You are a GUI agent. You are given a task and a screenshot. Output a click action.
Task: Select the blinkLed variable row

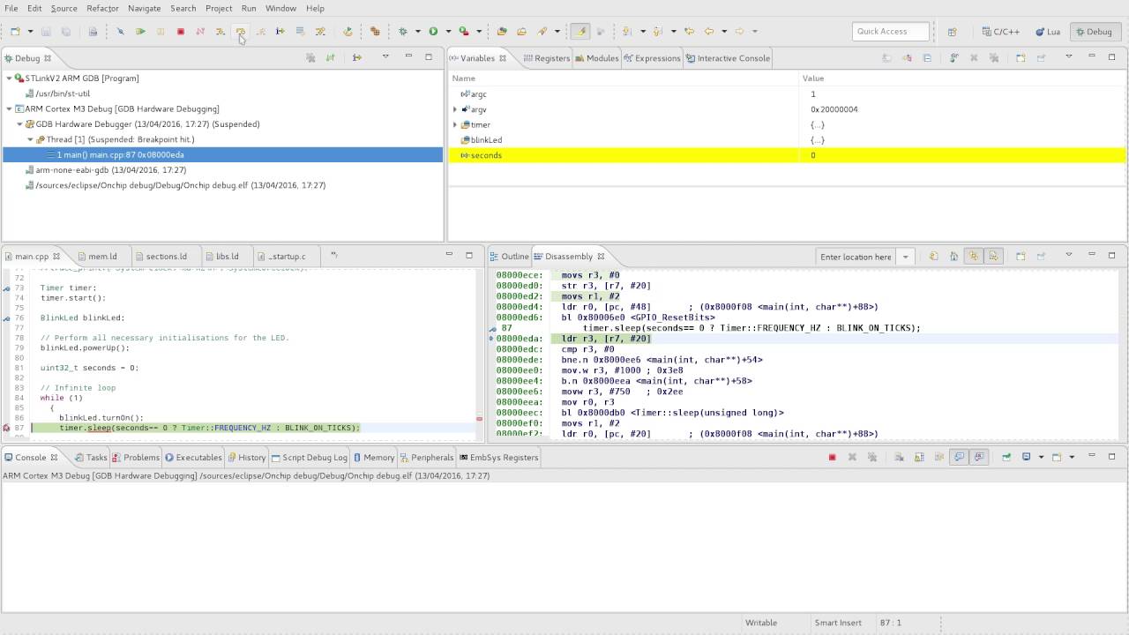point(788,140)
